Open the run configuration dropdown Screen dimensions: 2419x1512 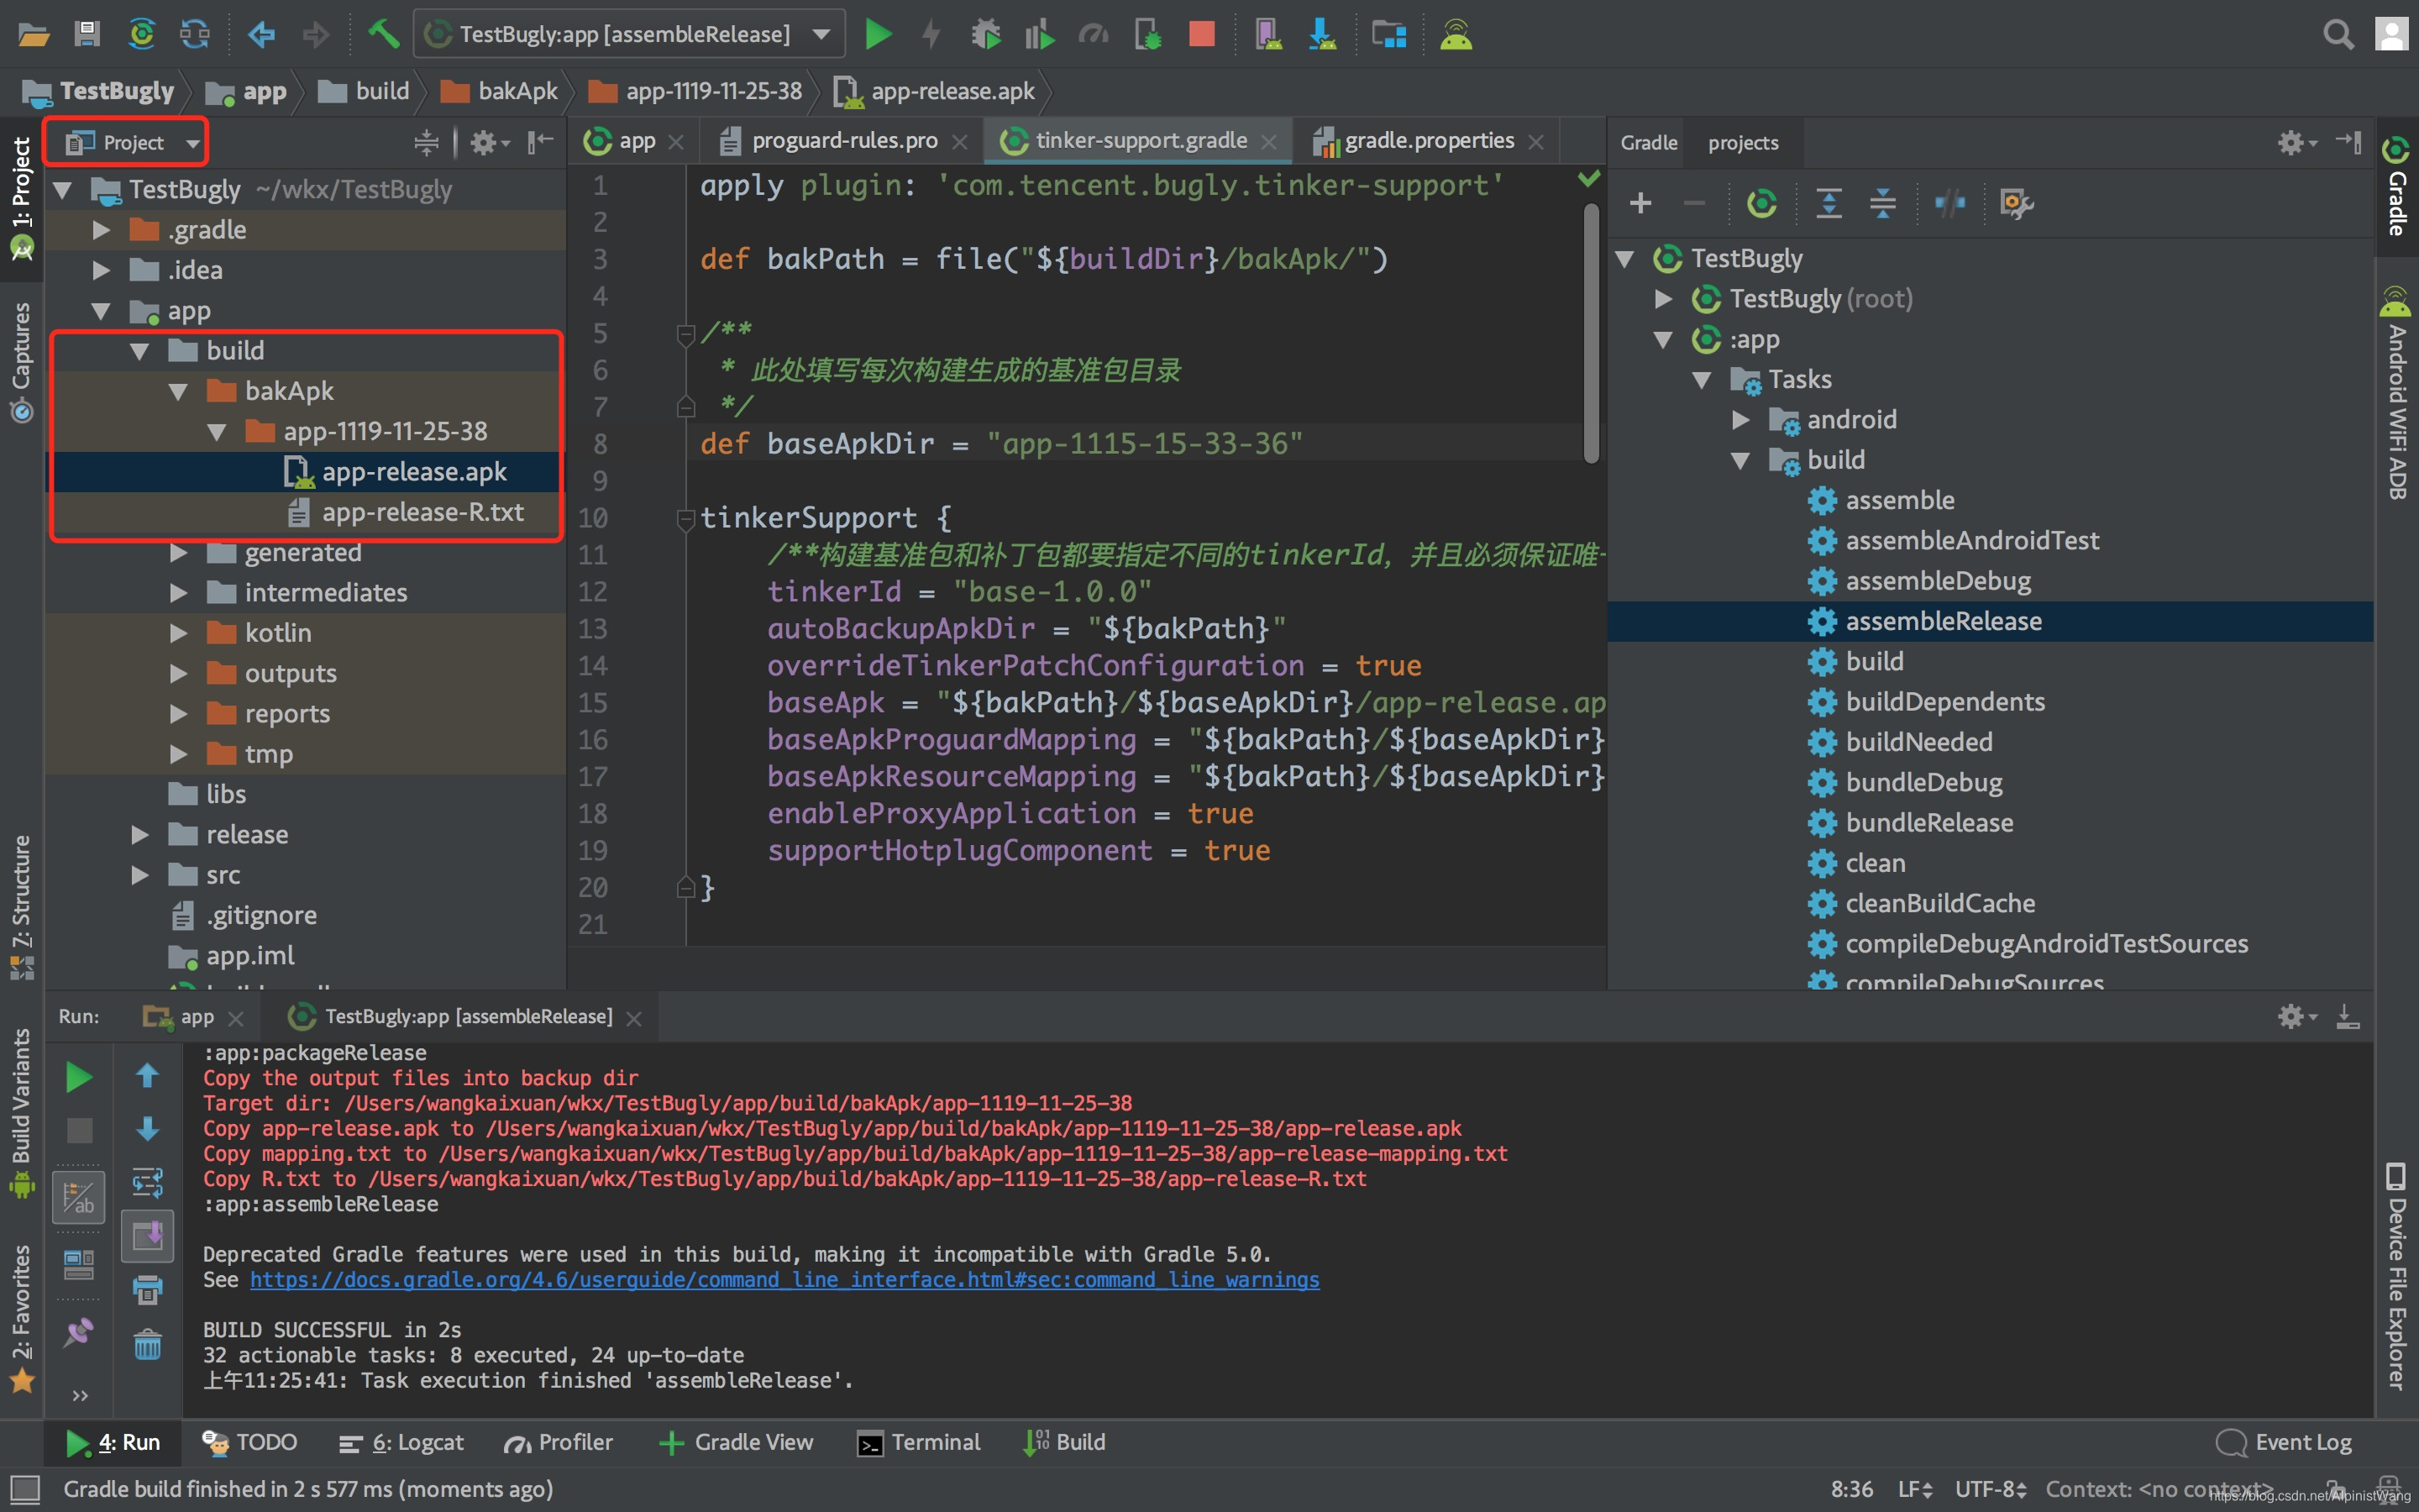(630, 35)
